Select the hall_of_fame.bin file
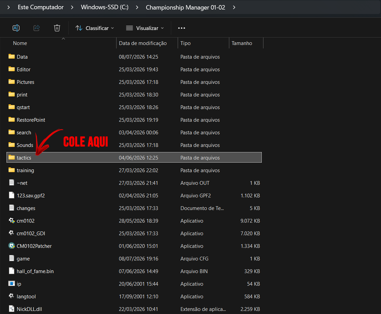Image resolution: width=381 pixels, height=314 pixels. (134, 271)
